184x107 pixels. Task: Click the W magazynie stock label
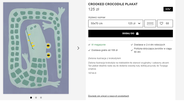tap(98, 45)
